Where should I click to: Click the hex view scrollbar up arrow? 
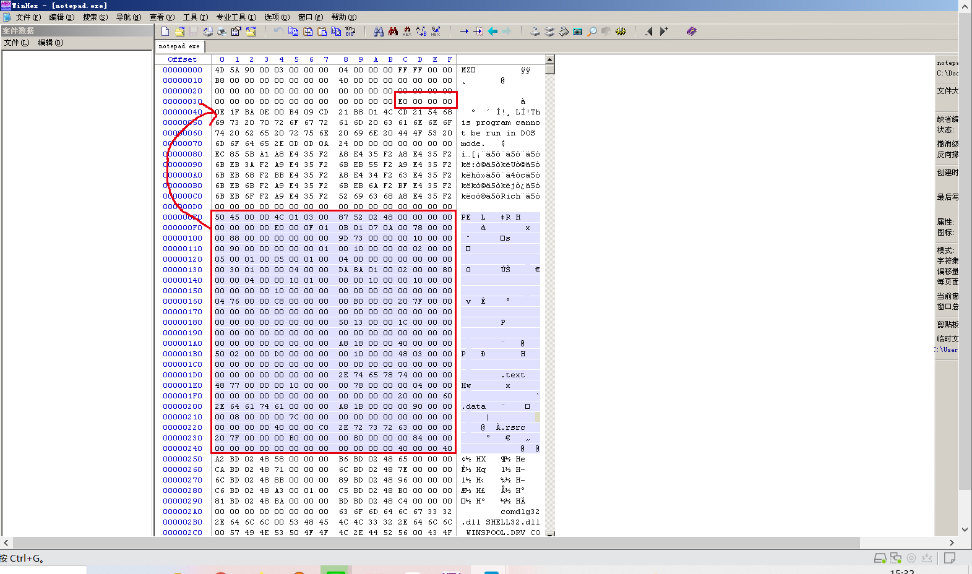point(549,59)
